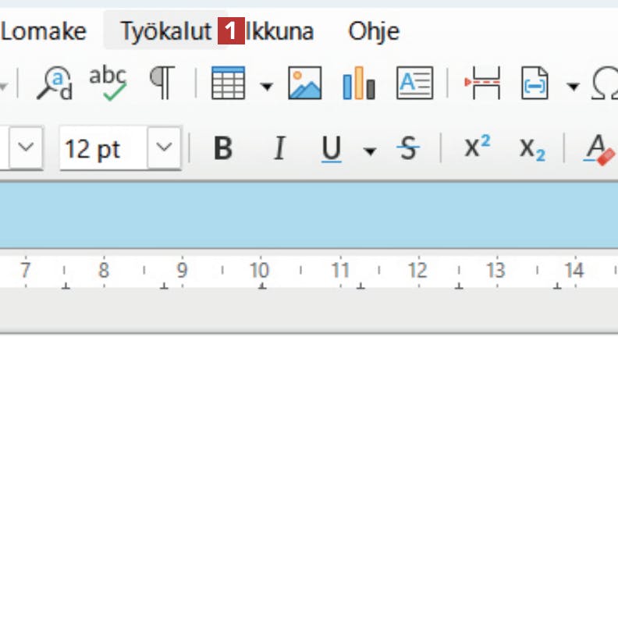This screenshot has width=618, height=621.
Task: Apply superscript formatting
Action: pyautogui.click(x=477, y=147)
